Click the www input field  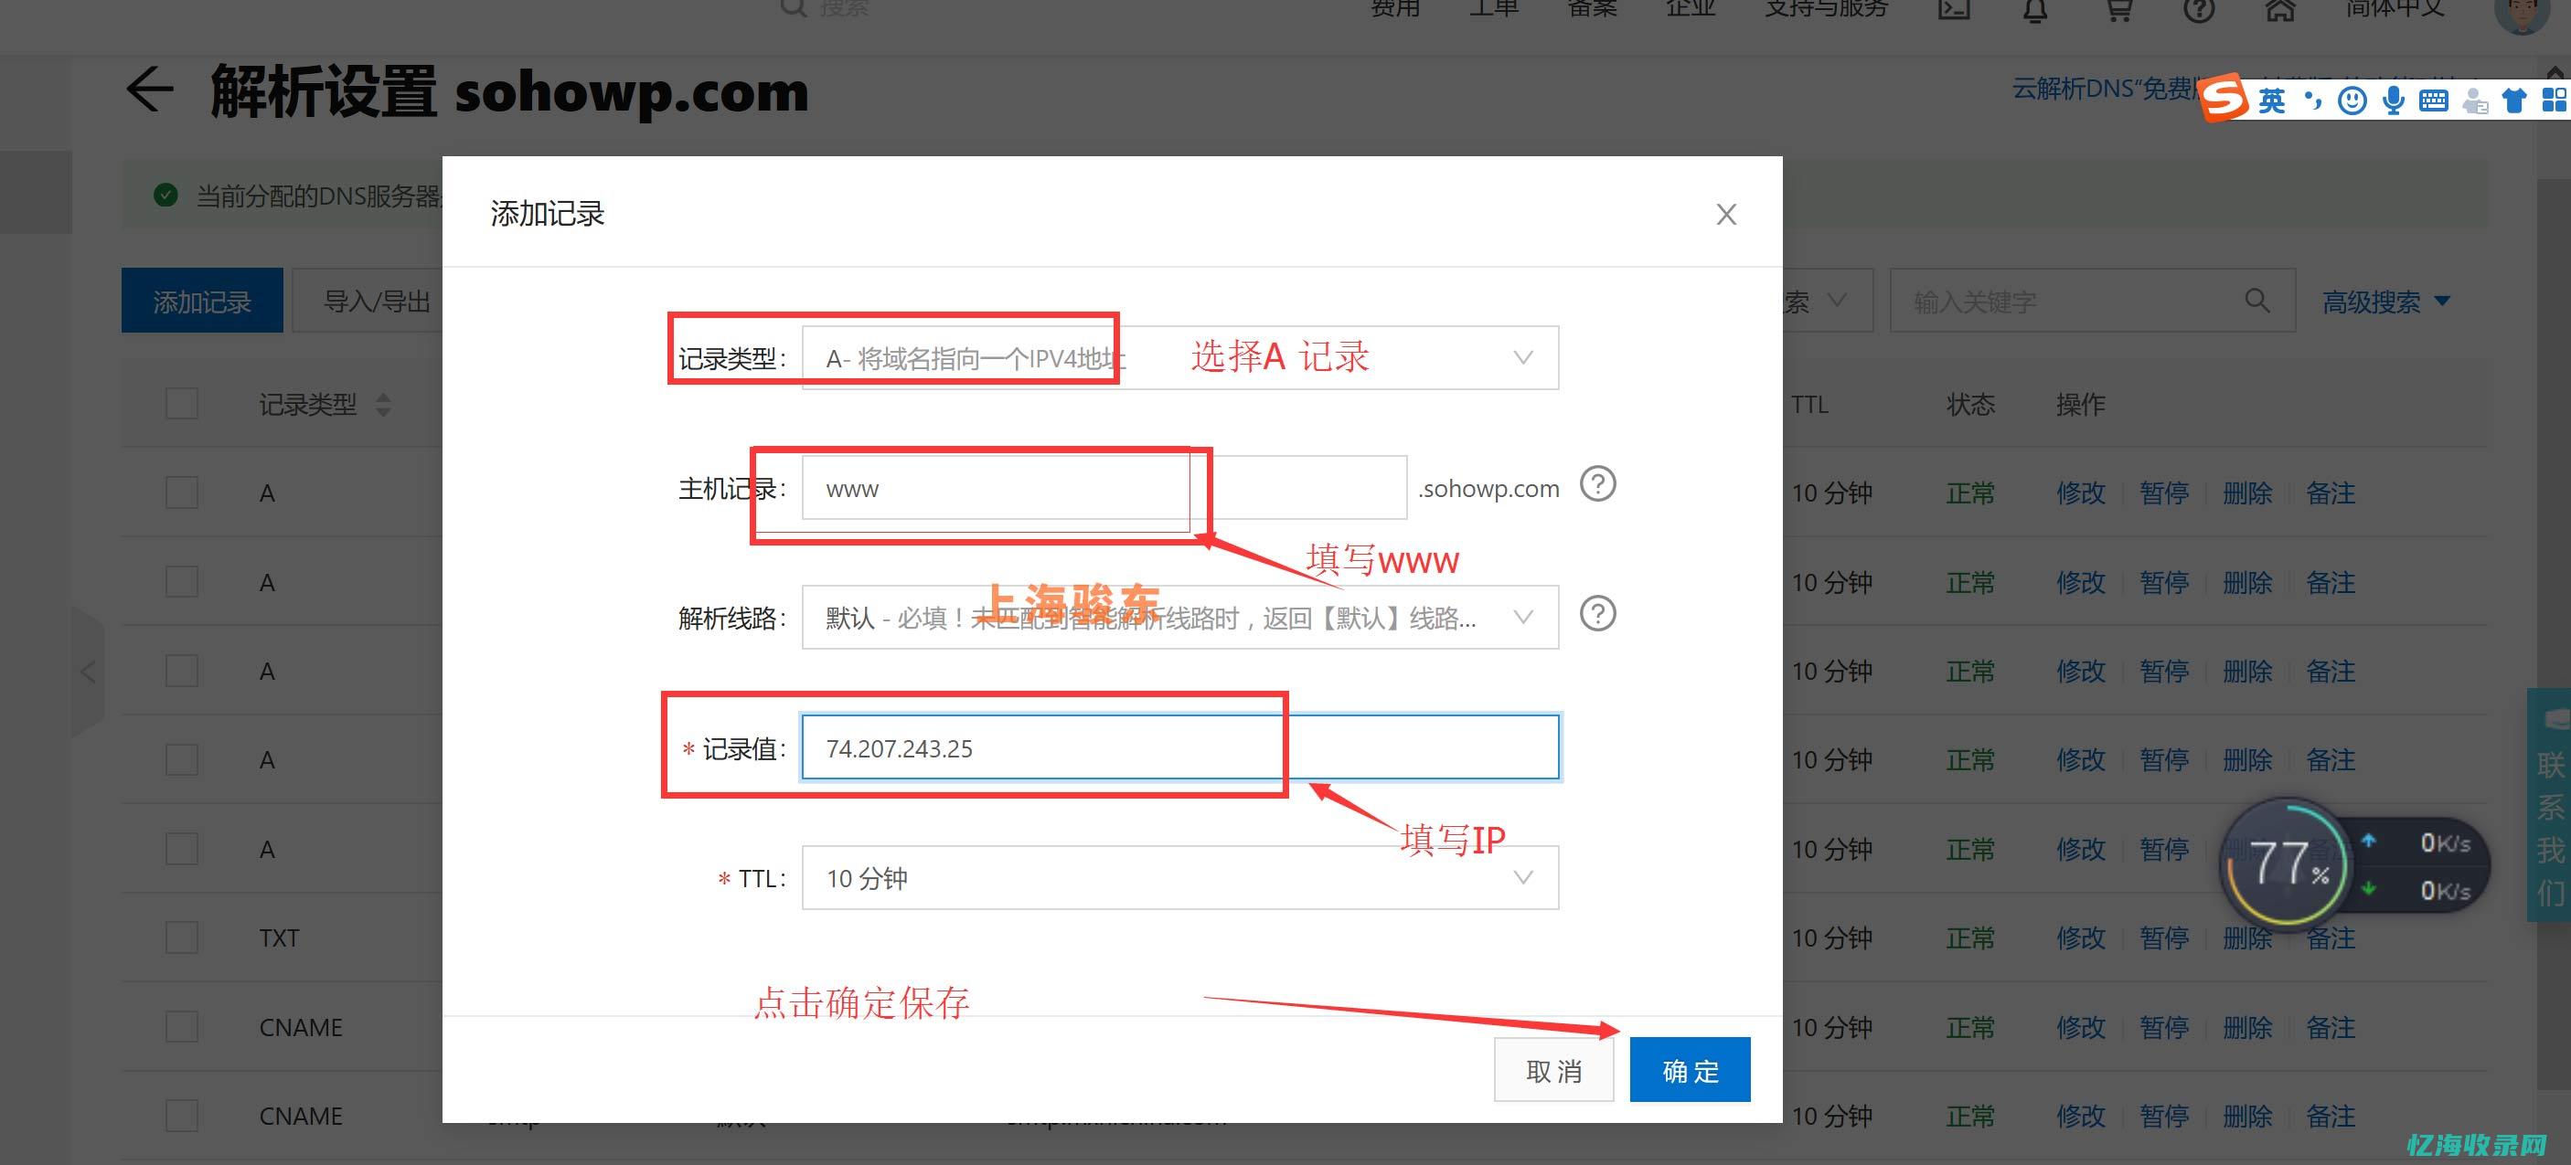[x=1000, y=488]
